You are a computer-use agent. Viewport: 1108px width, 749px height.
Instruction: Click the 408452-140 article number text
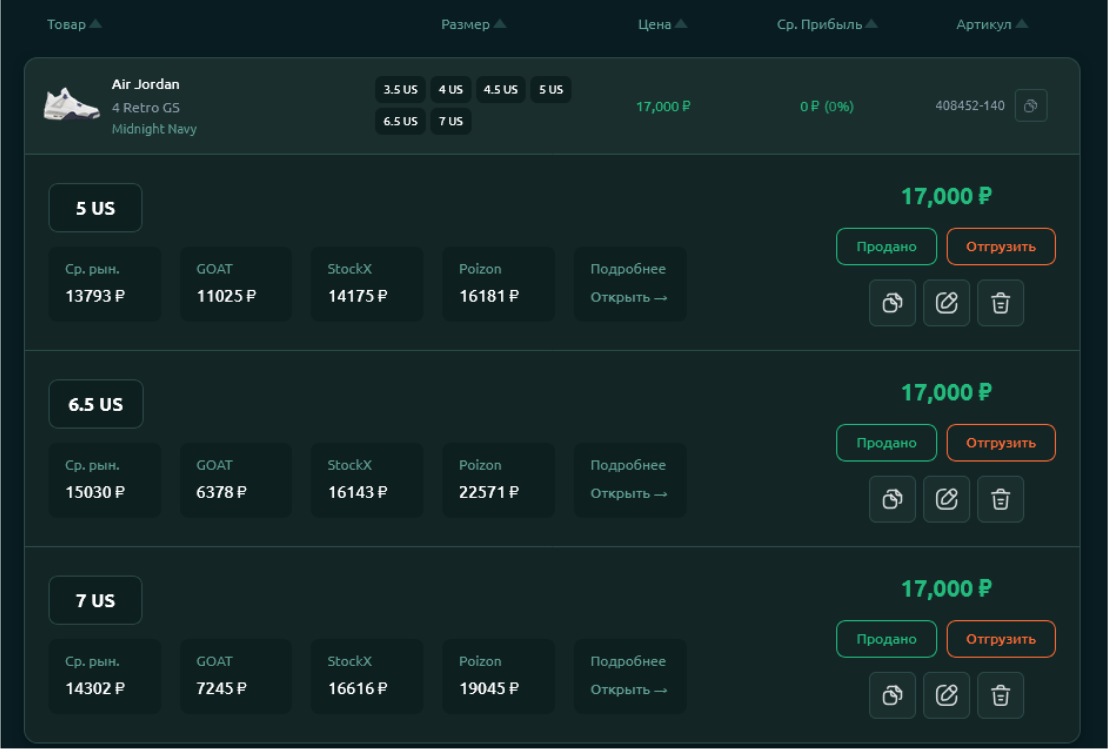(x=970, y=106)
